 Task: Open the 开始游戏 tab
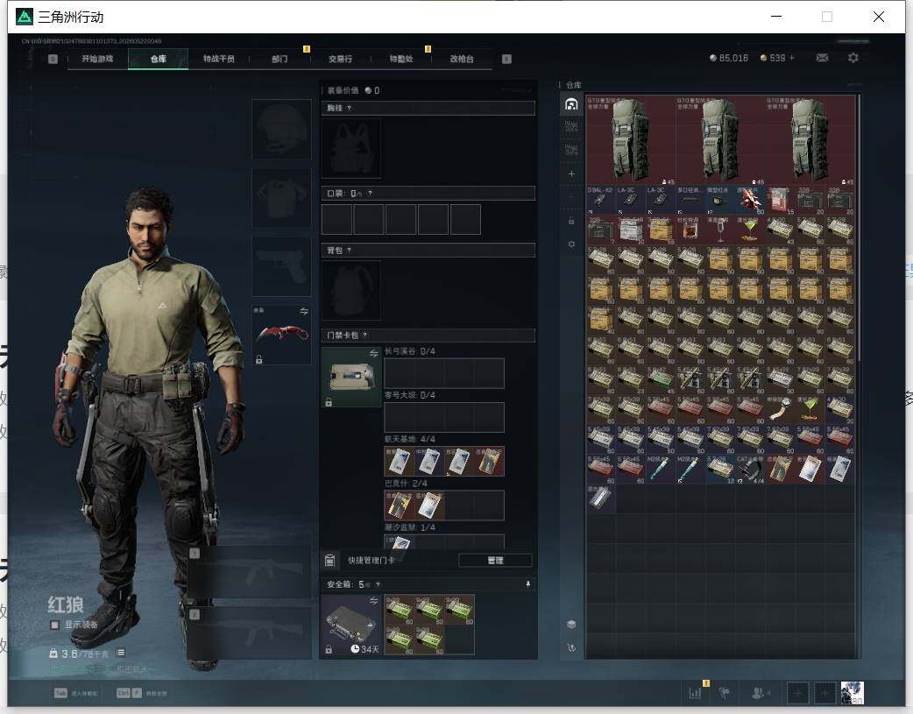point(97,59)
